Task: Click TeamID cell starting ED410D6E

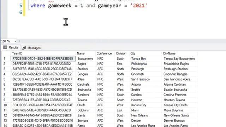Action: point(43,105)
